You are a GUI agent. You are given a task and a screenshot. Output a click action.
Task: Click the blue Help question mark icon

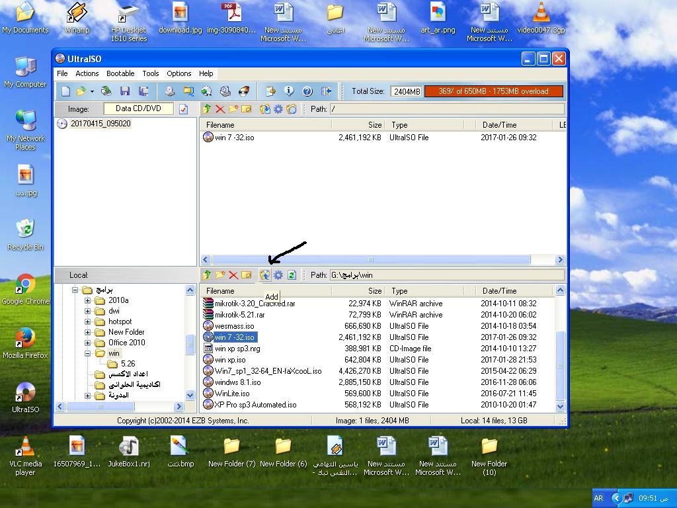pyautogui.click(x=307, y=91)
